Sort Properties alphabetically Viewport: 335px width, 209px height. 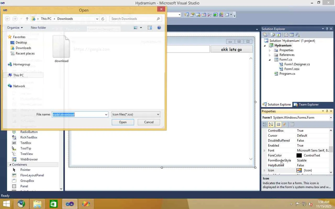click(271, 124)
